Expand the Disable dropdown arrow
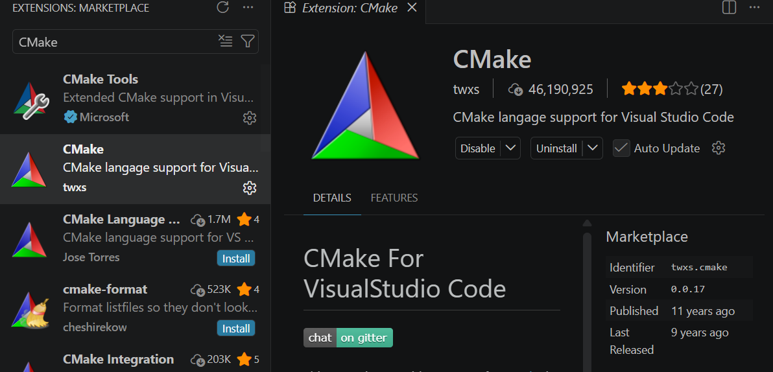Image resolution: width=773 pixels, height=372 pixels. 511,148
